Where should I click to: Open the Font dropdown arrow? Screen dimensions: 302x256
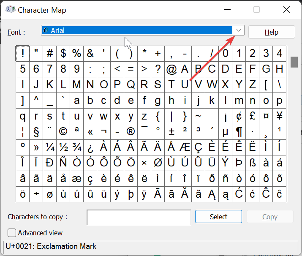[x=239, y=30]
